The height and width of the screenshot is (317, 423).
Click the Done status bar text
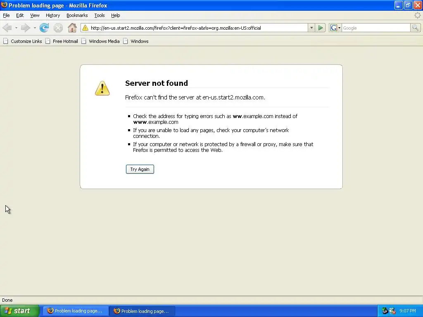pyautogui.click(x=7, y=300)
